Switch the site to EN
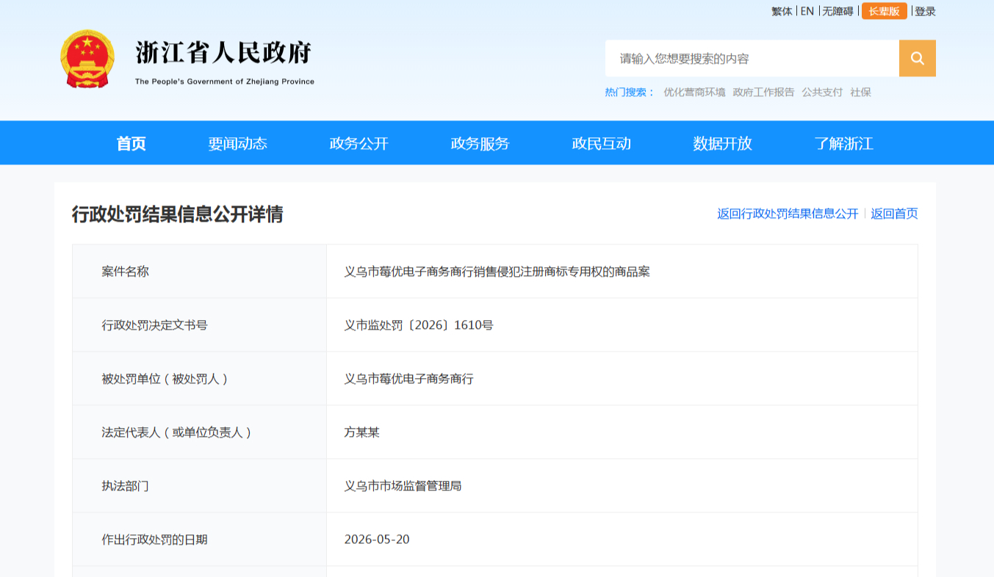The image size is (994, 577). tap(807, 11)
